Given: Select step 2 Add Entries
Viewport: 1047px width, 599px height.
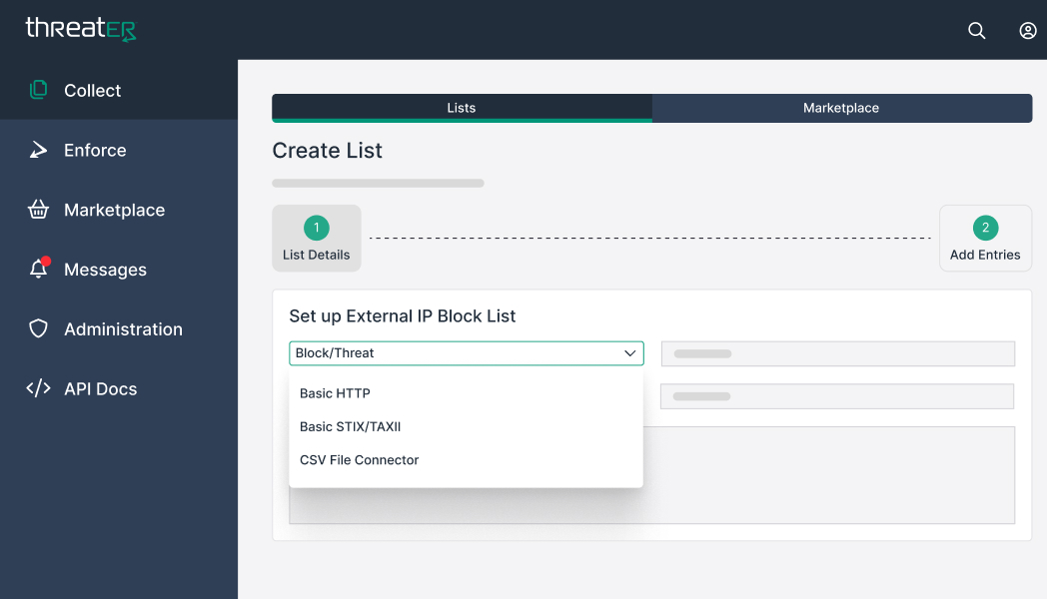Looking at the screenshot, I should tap(985, 239).
